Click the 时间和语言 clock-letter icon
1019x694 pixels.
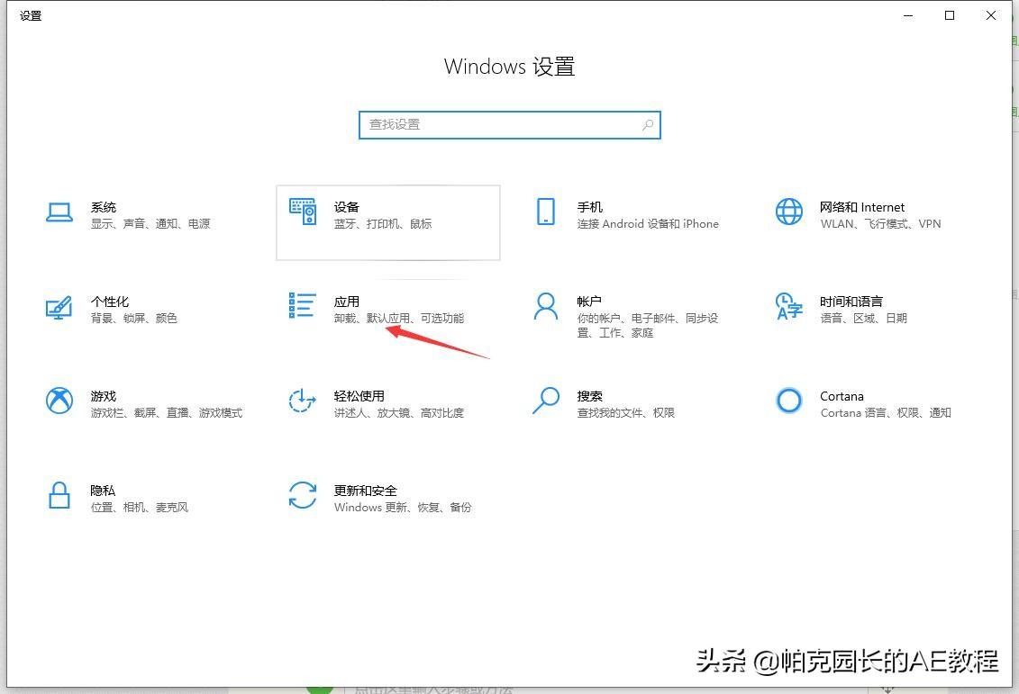click(x=789, y=306)
